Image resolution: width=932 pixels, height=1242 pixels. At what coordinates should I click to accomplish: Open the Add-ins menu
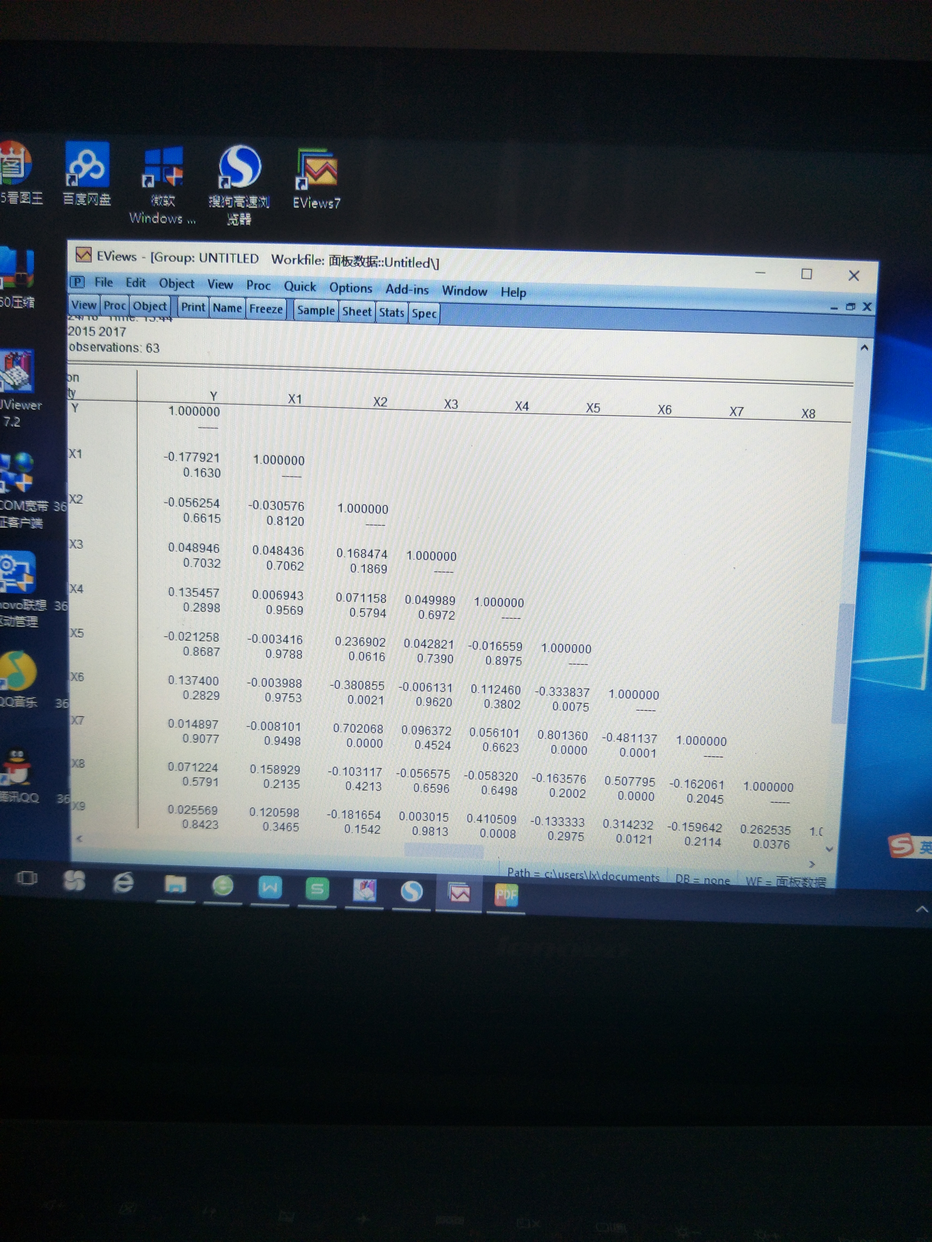click(407, 290)
